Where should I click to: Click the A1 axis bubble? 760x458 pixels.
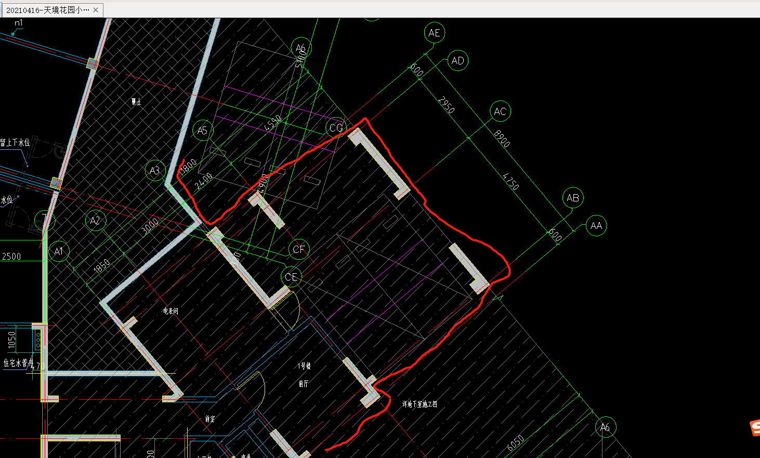click(59, 251)
